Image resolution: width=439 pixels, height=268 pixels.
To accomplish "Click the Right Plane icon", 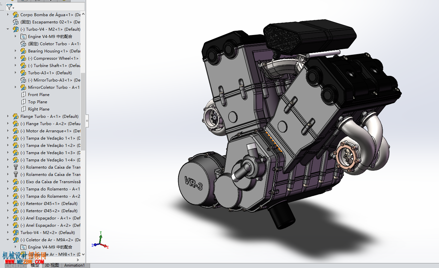I will [23, 109].
